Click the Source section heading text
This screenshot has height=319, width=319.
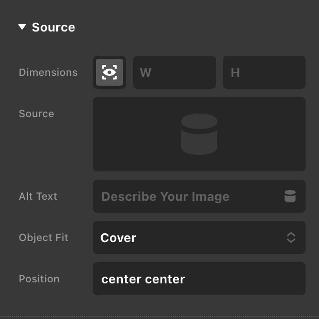53,27
